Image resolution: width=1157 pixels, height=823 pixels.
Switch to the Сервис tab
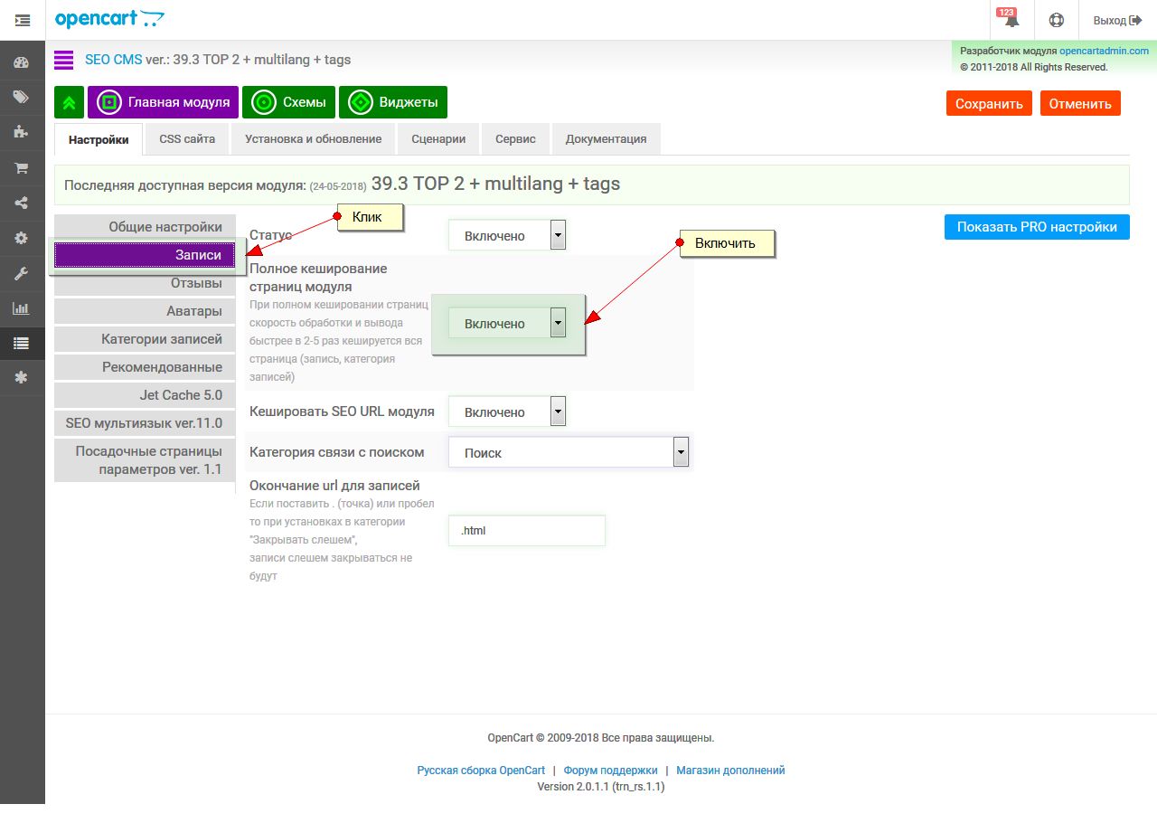pyautogui.click(x=515, y=139)
